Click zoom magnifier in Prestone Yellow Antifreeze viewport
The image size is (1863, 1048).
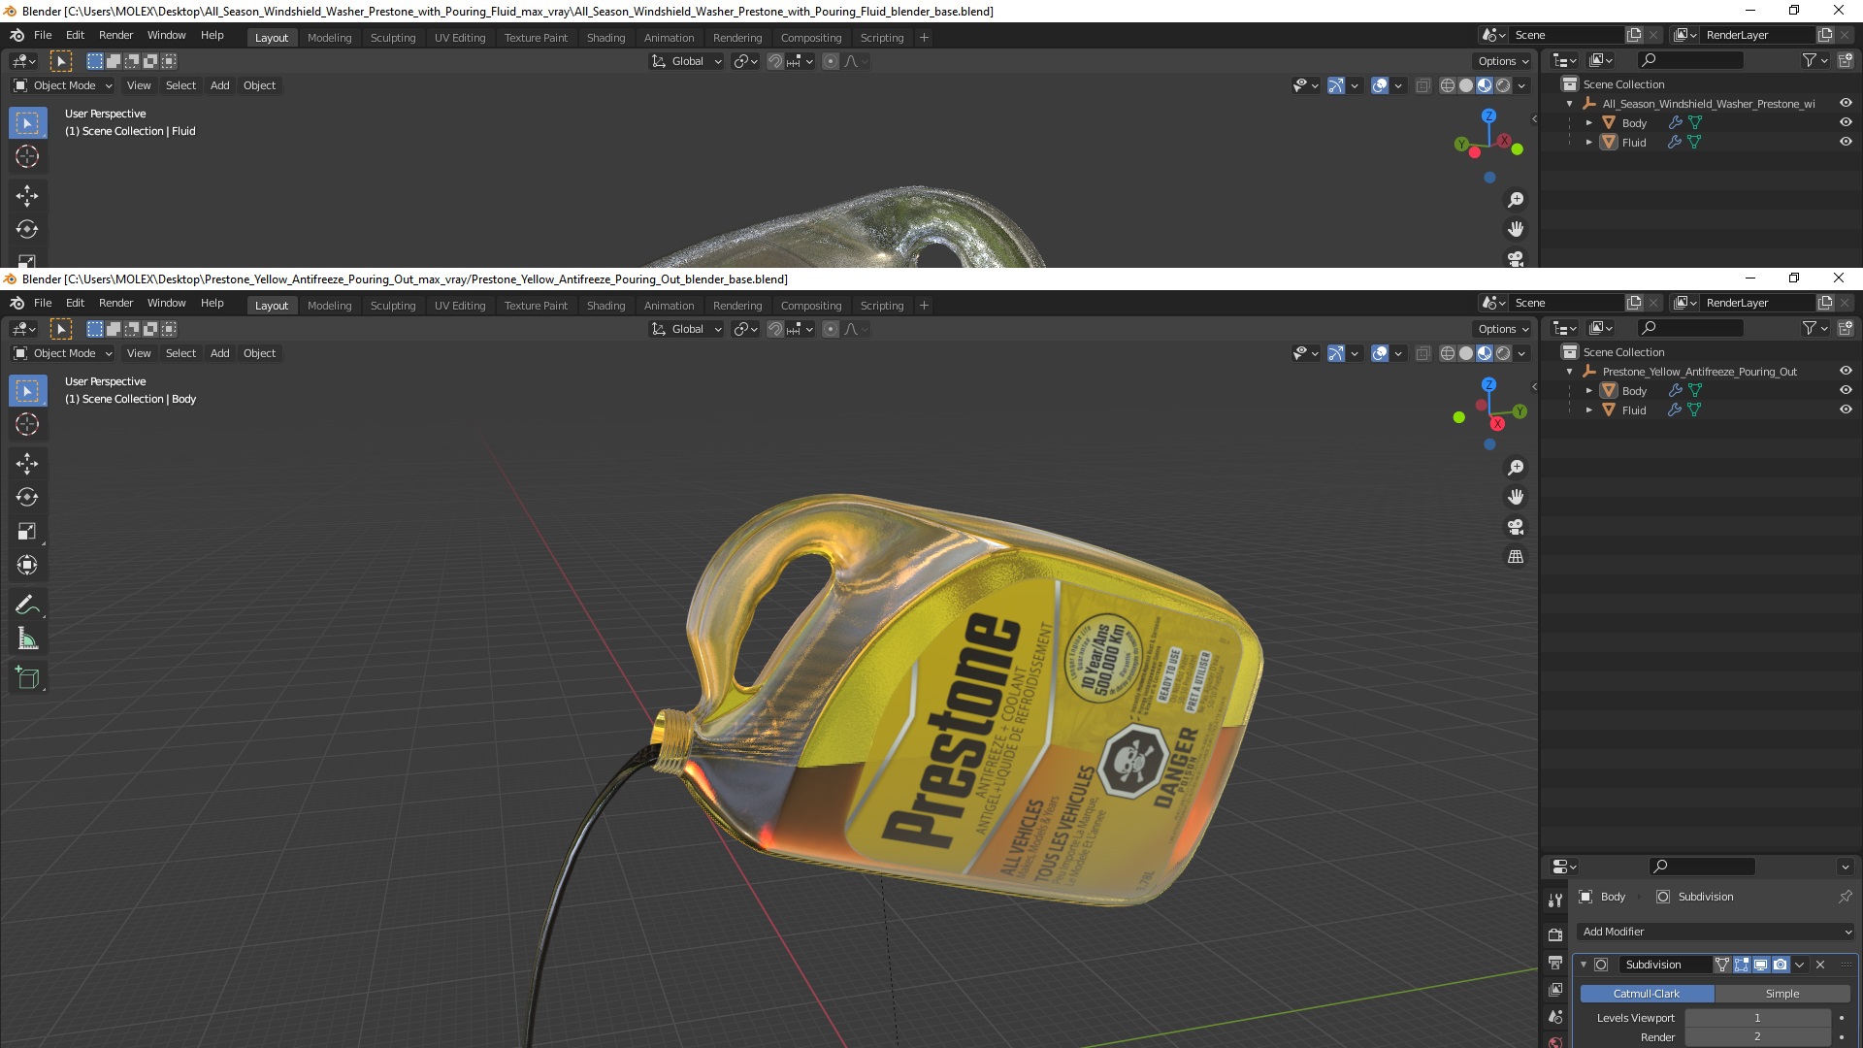(1516, 468)
